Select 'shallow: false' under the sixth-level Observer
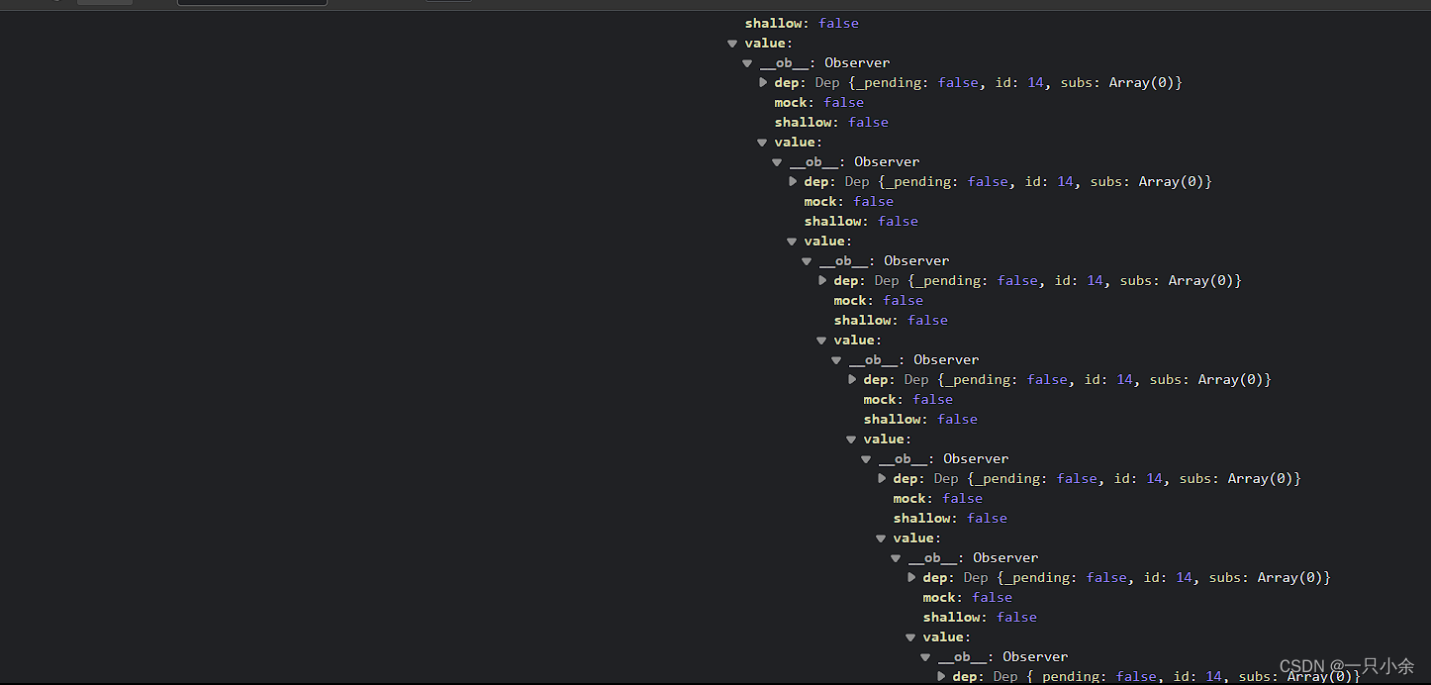 click(980, 617)
